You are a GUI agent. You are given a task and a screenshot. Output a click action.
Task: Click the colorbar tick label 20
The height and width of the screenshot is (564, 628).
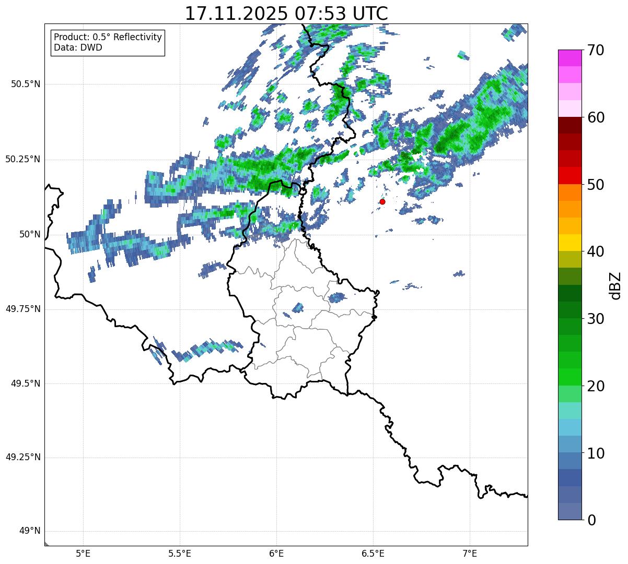[596, 386]
